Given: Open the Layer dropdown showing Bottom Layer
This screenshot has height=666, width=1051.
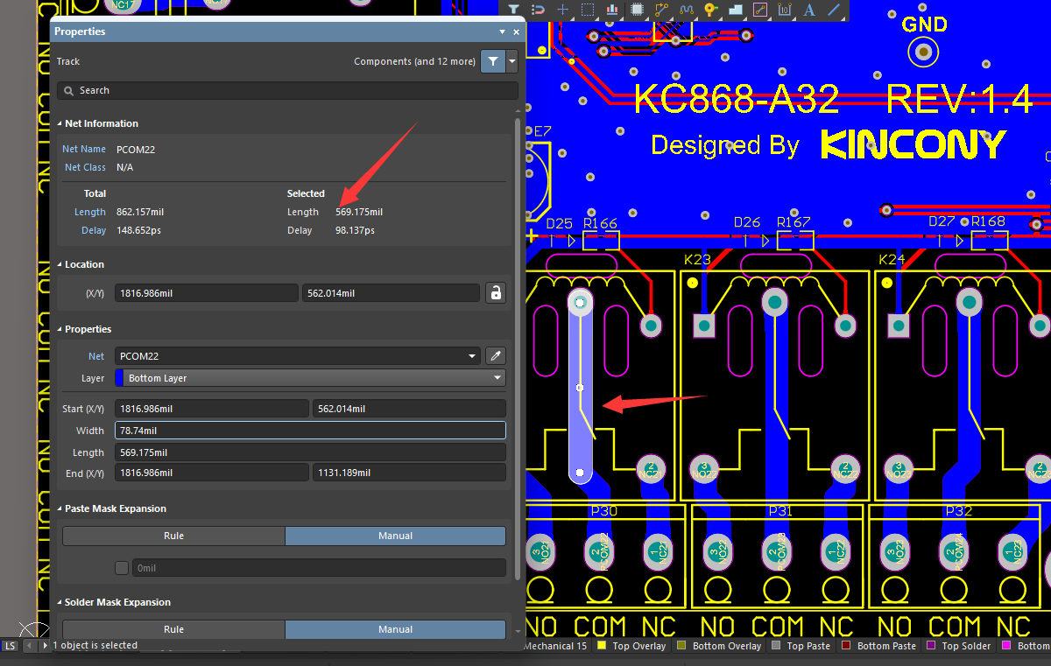Looking at the screenshot, I should pyautogui.click(x=497, y=378).
